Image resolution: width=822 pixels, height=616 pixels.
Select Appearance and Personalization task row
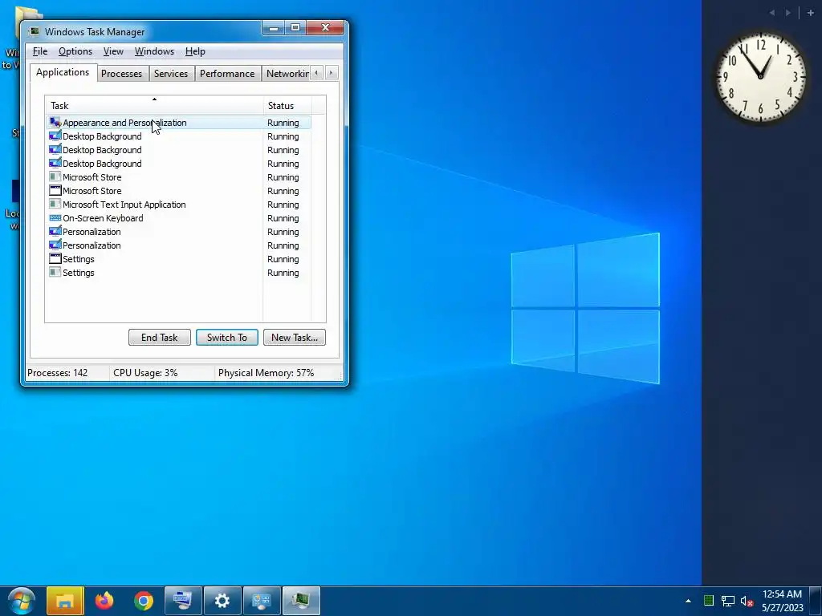click(178, 123)
